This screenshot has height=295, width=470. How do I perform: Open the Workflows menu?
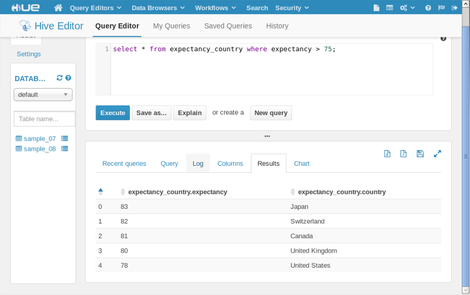(x=215, y=8)
